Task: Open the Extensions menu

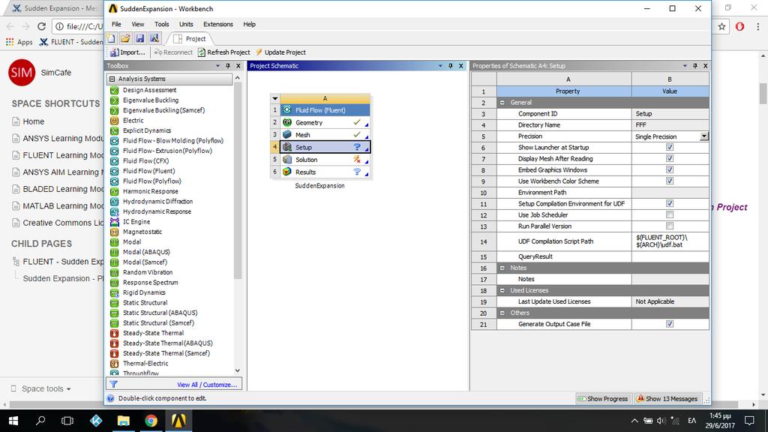Action: point(218,24)
